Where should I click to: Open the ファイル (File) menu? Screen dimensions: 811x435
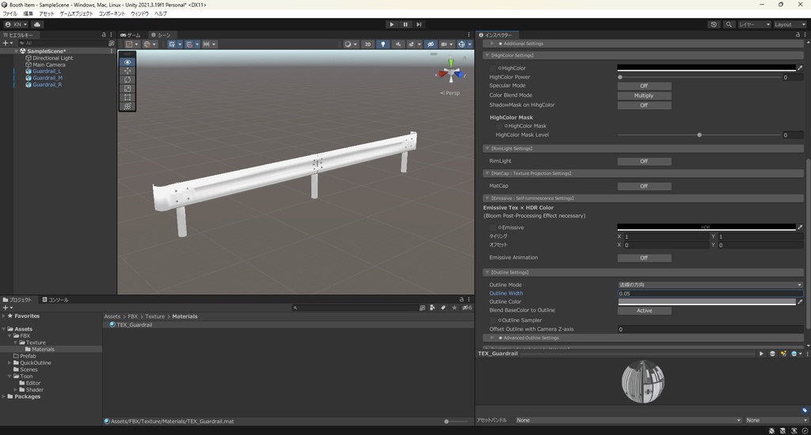pos(10,13)
